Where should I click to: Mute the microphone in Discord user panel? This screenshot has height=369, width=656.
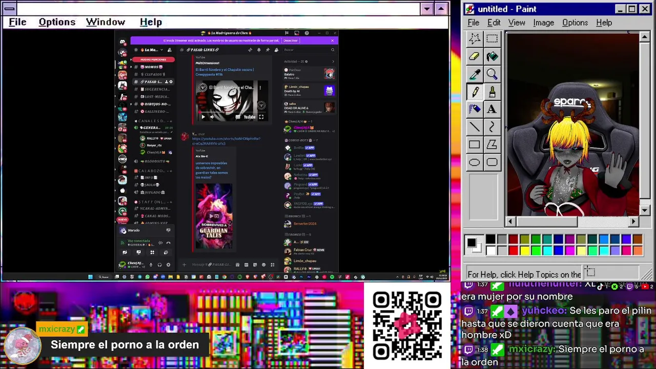pyautogui.click(x=151, y=265)
